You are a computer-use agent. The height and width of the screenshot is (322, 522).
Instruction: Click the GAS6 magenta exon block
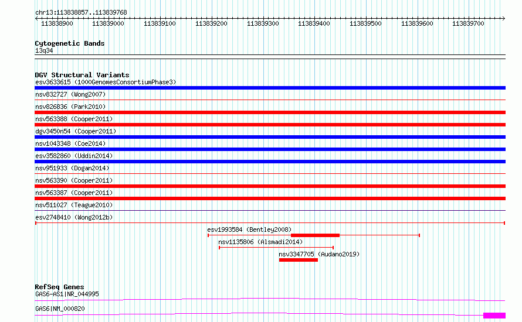tap(494, 316)
